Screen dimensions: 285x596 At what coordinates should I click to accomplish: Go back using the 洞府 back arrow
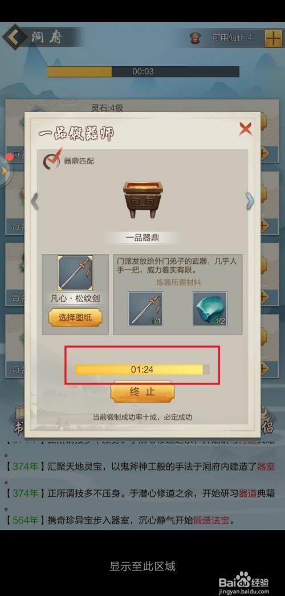point(15,37)
